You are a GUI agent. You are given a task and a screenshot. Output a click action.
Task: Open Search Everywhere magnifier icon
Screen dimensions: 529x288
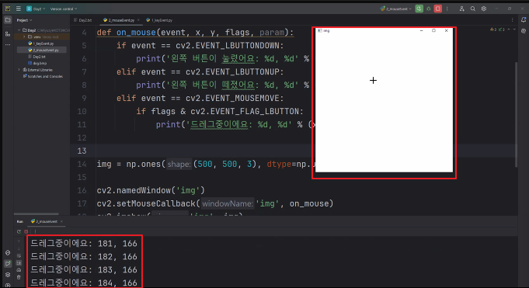click(x=472, y=9)
